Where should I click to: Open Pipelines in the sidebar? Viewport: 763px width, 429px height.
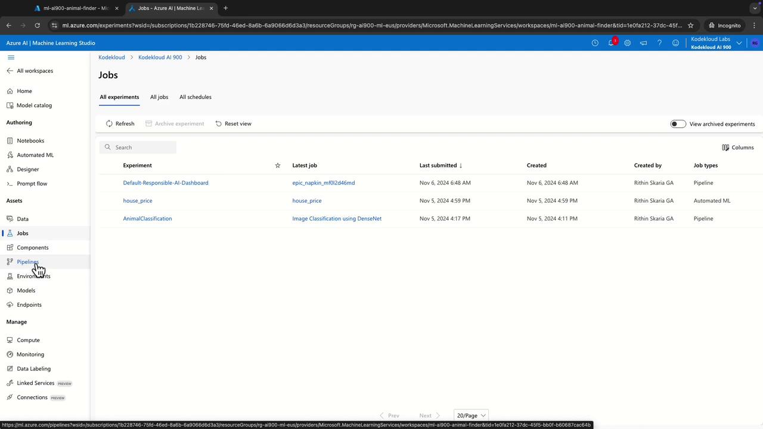tap(28, 262)
